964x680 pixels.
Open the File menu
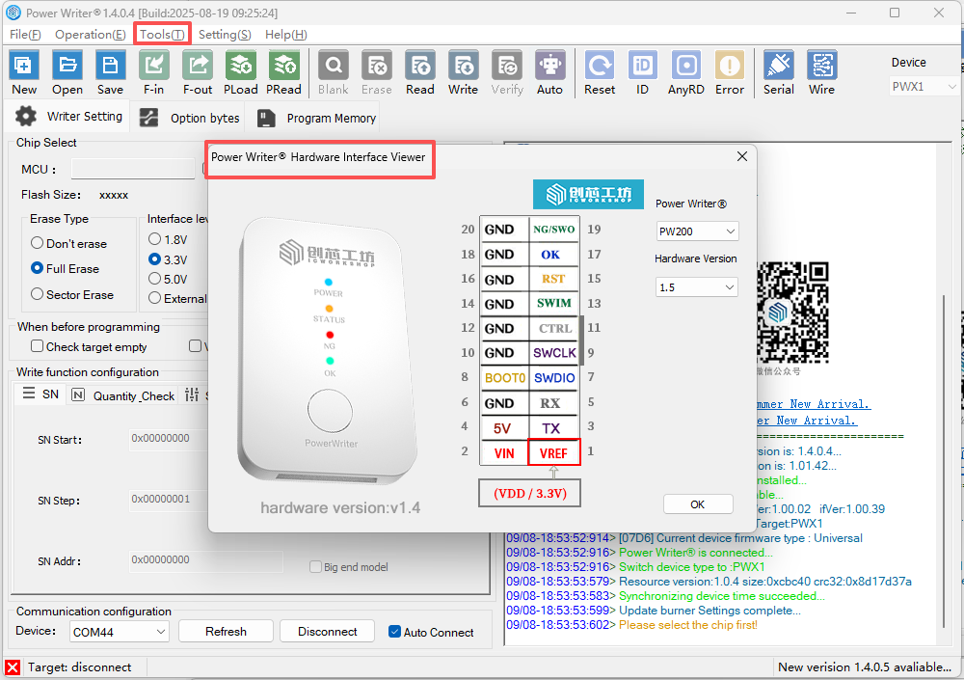[x=25, y=35]
